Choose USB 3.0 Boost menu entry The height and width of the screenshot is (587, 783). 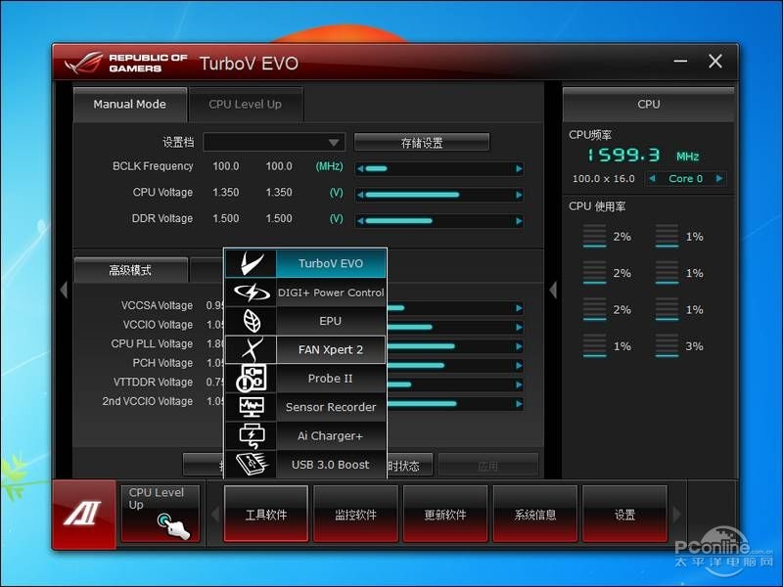331,464
